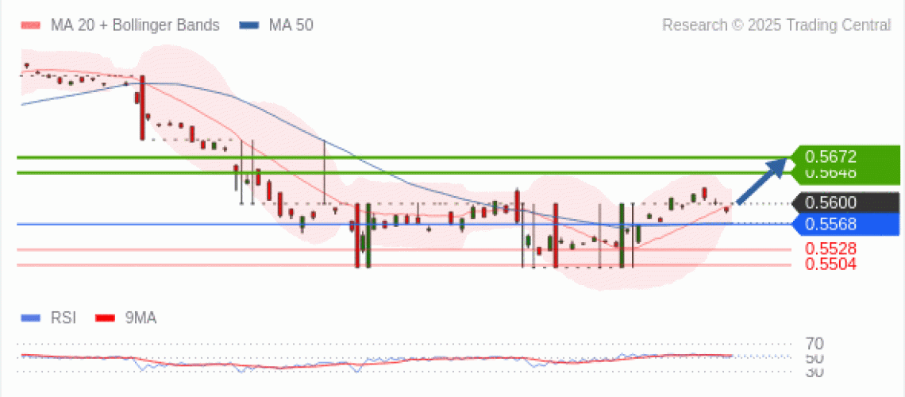Click the red 9MA legend swatch
The height and width of the screenshot is (397, 905).
[x=106, y=318]
